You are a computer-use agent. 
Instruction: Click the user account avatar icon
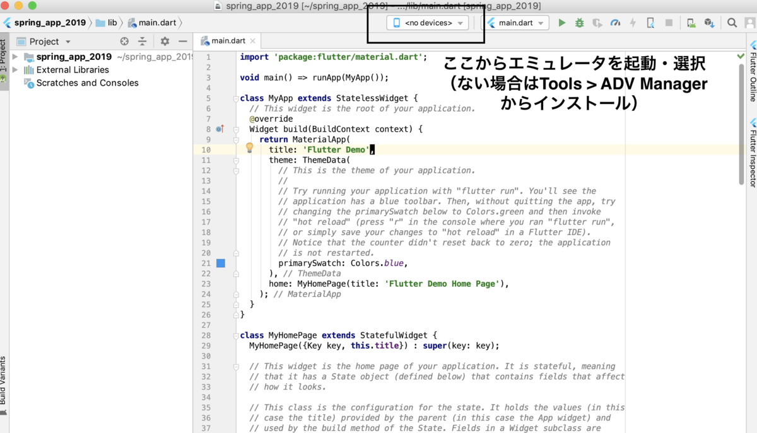point(749,23)
